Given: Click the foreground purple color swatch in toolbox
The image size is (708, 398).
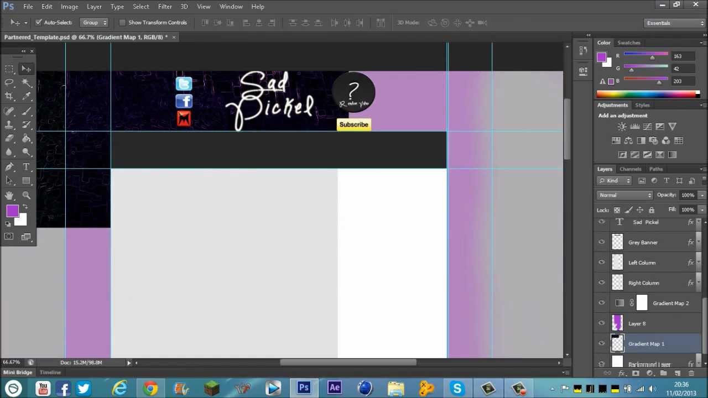Looking at the screenshot, I should coord(12,211).
